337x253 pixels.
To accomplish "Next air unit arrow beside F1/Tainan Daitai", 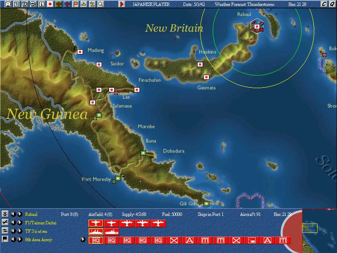I will coord(20,223).
